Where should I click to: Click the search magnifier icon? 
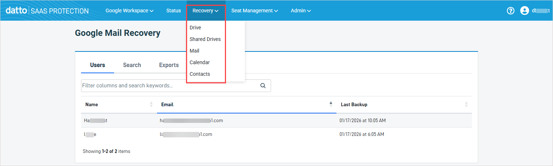(x=263, y=86)
